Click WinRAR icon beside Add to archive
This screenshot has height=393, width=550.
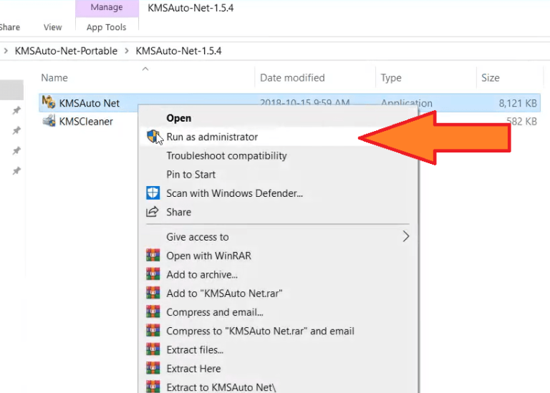(153, 274)
